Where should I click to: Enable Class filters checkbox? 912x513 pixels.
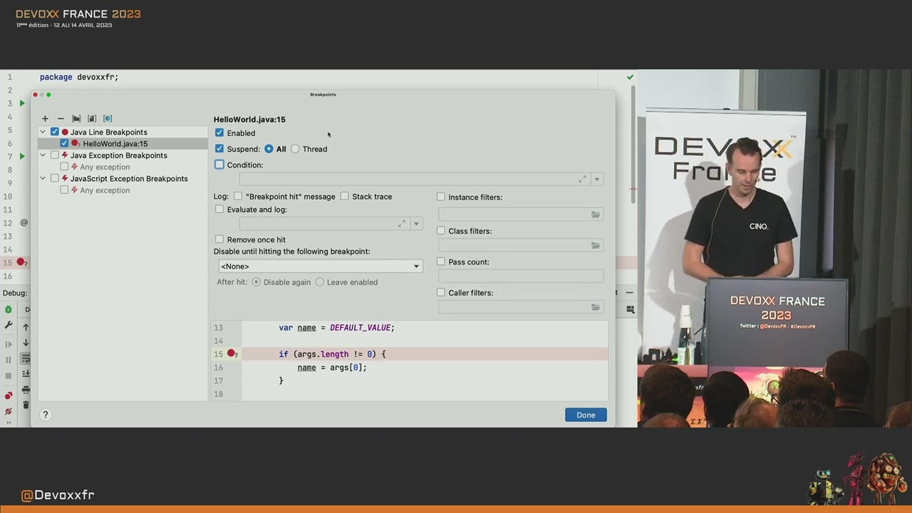tap(441, 231)
